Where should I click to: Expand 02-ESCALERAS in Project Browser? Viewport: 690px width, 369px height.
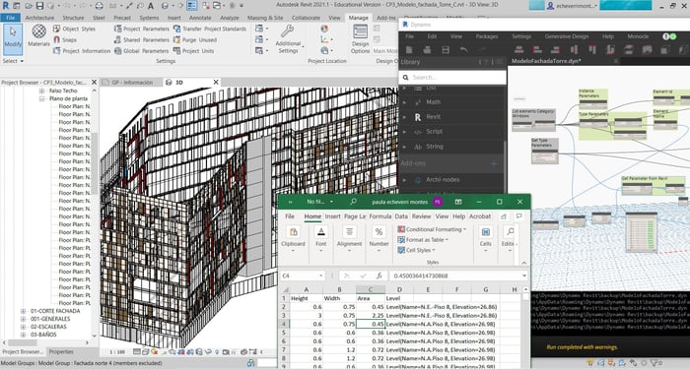[x=23, y=327]
